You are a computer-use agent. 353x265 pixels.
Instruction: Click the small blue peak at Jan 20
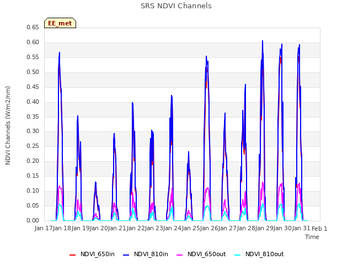pos(95,182)
